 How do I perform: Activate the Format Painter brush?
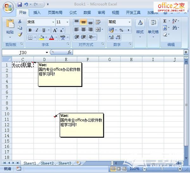[x=20, y=35]
